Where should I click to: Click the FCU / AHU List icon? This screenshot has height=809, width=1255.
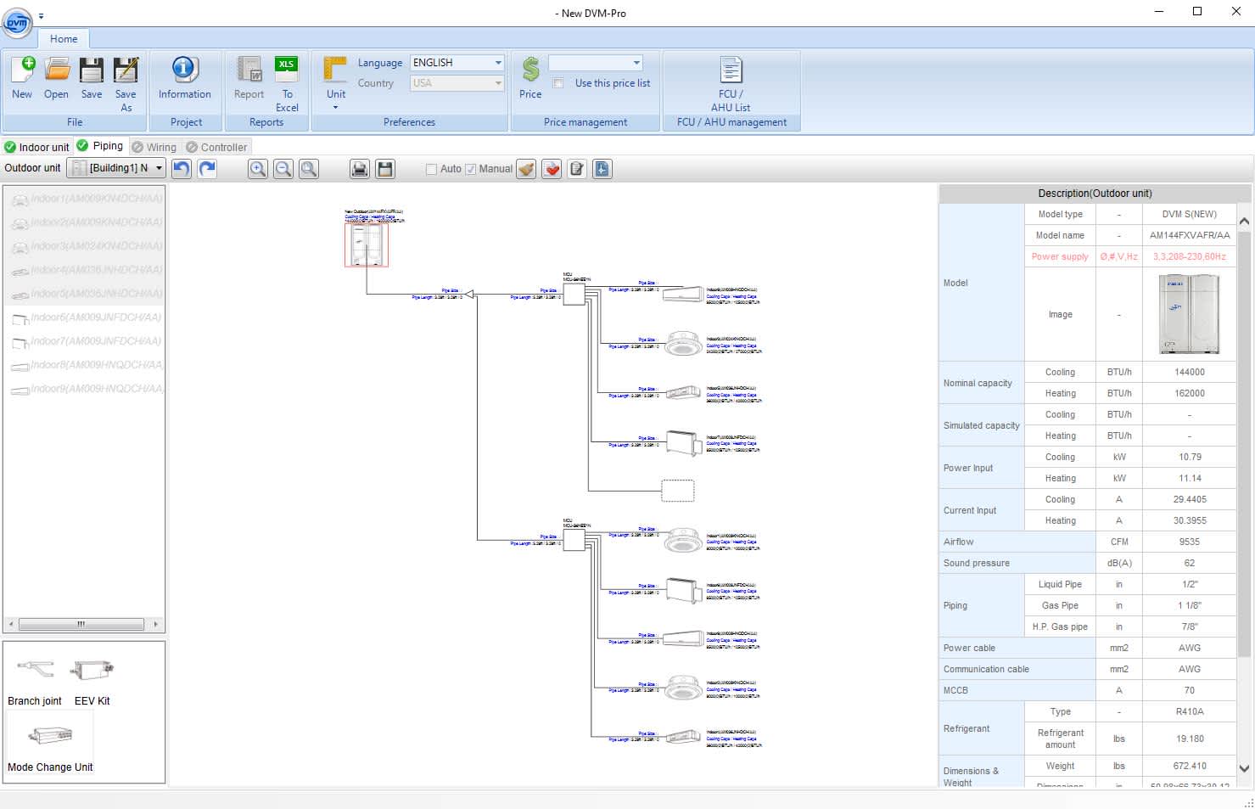pos(731,81)
